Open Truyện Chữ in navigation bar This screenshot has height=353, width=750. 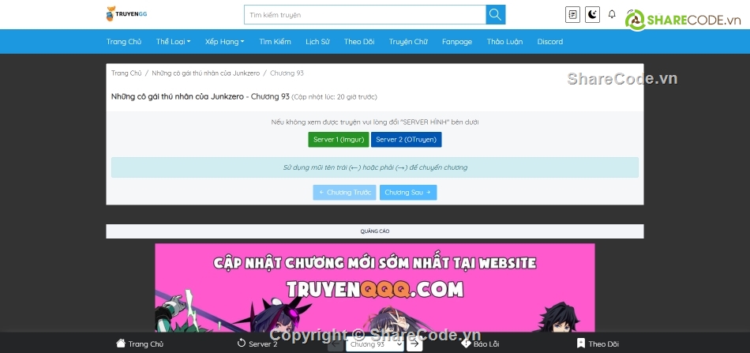407,41
